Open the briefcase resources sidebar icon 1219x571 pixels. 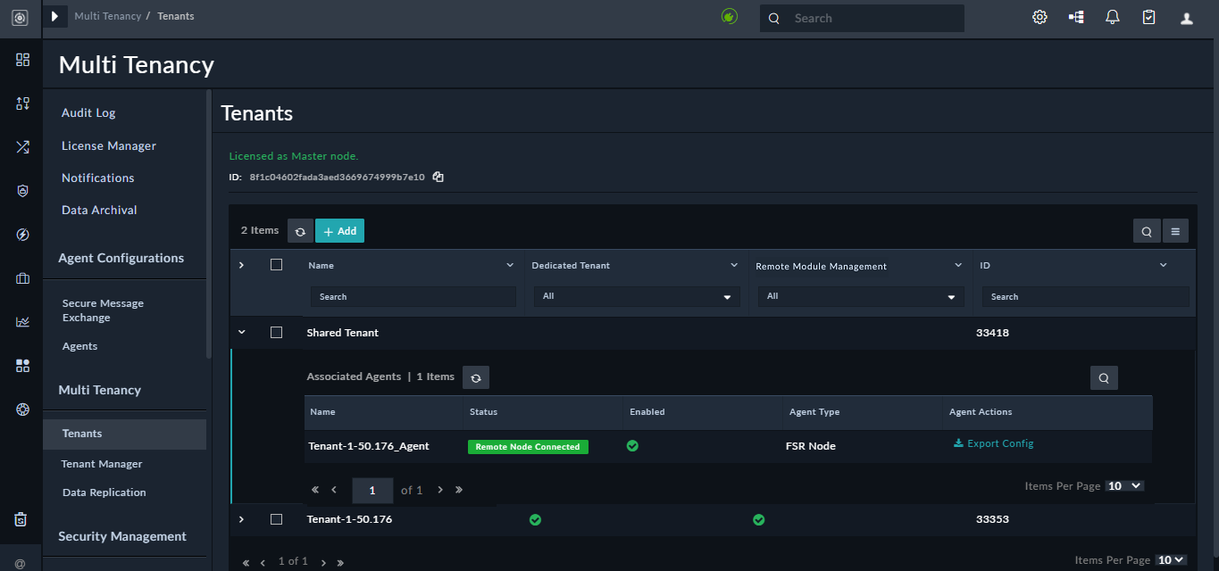(22, 278)
